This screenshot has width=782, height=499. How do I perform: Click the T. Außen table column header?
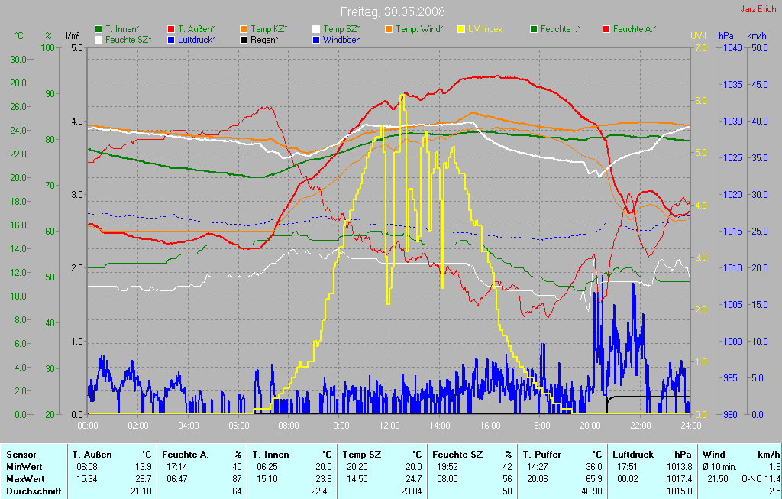point(92,455)
